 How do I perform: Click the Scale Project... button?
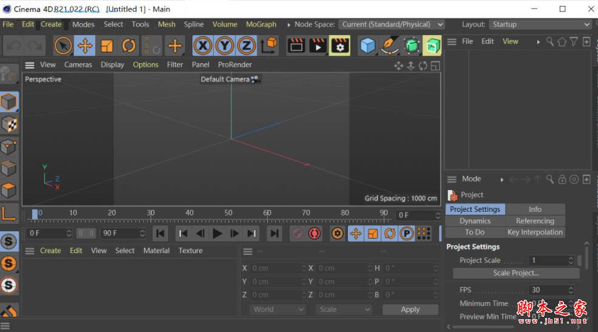516,273
